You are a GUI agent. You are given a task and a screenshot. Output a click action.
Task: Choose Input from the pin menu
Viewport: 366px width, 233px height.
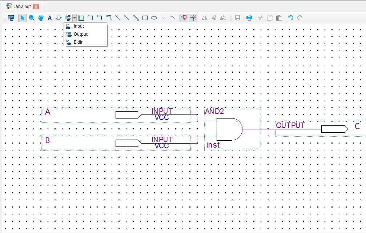coord(85,26)
